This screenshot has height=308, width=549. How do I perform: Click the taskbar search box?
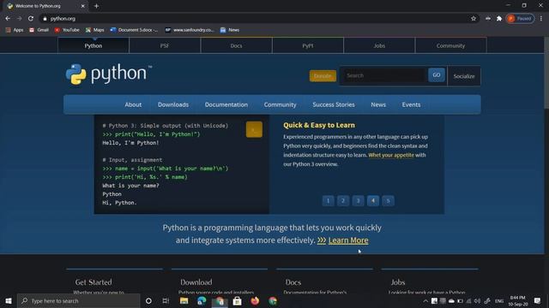[79, 300]
